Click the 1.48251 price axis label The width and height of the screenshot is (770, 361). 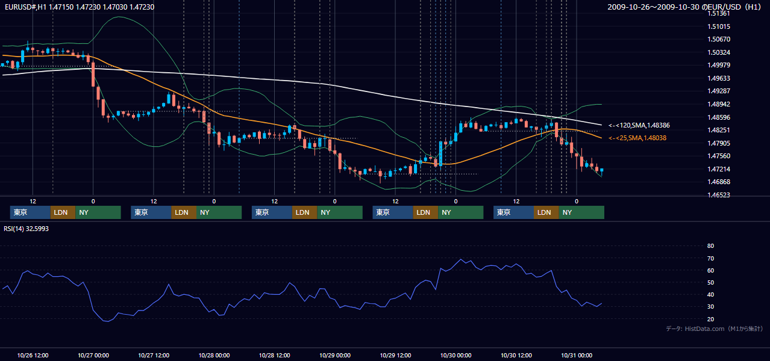tap(719, 130)
